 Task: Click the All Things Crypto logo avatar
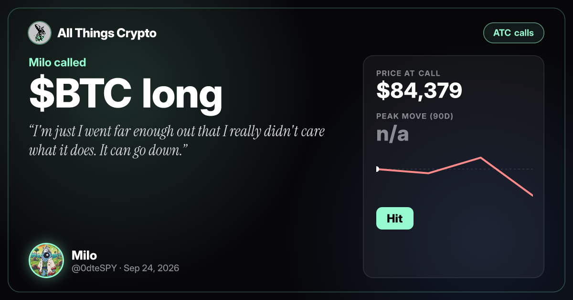pyautogui.click(x=40, y=33)
